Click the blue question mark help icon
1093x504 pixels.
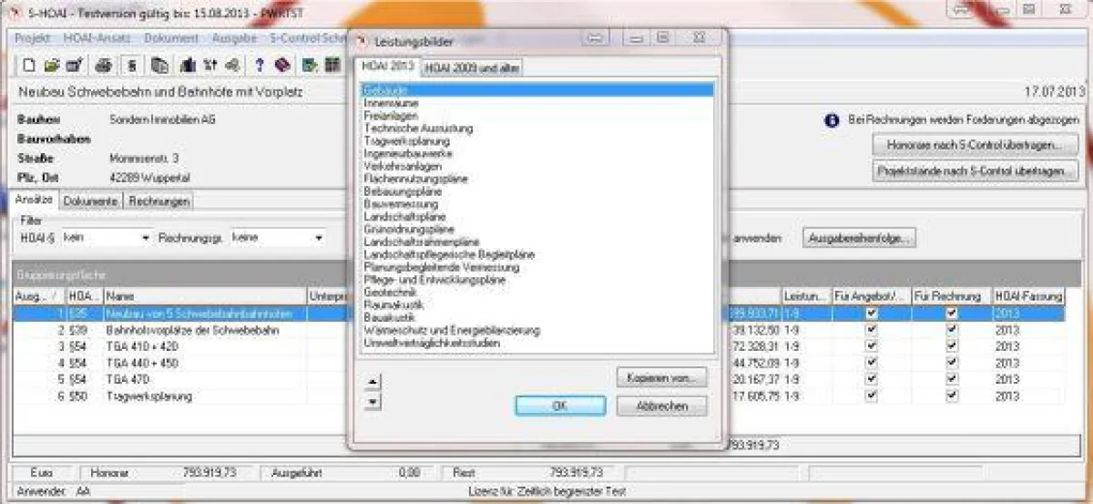pyautogui.click(x=260, y=65)
